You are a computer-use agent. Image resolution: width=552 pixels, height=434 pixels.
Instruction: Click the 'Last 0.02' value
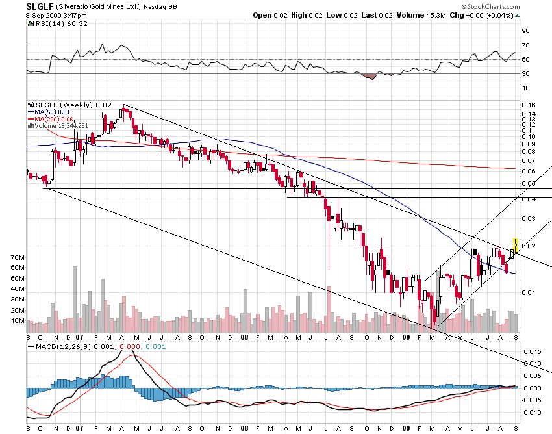point(377,15)
